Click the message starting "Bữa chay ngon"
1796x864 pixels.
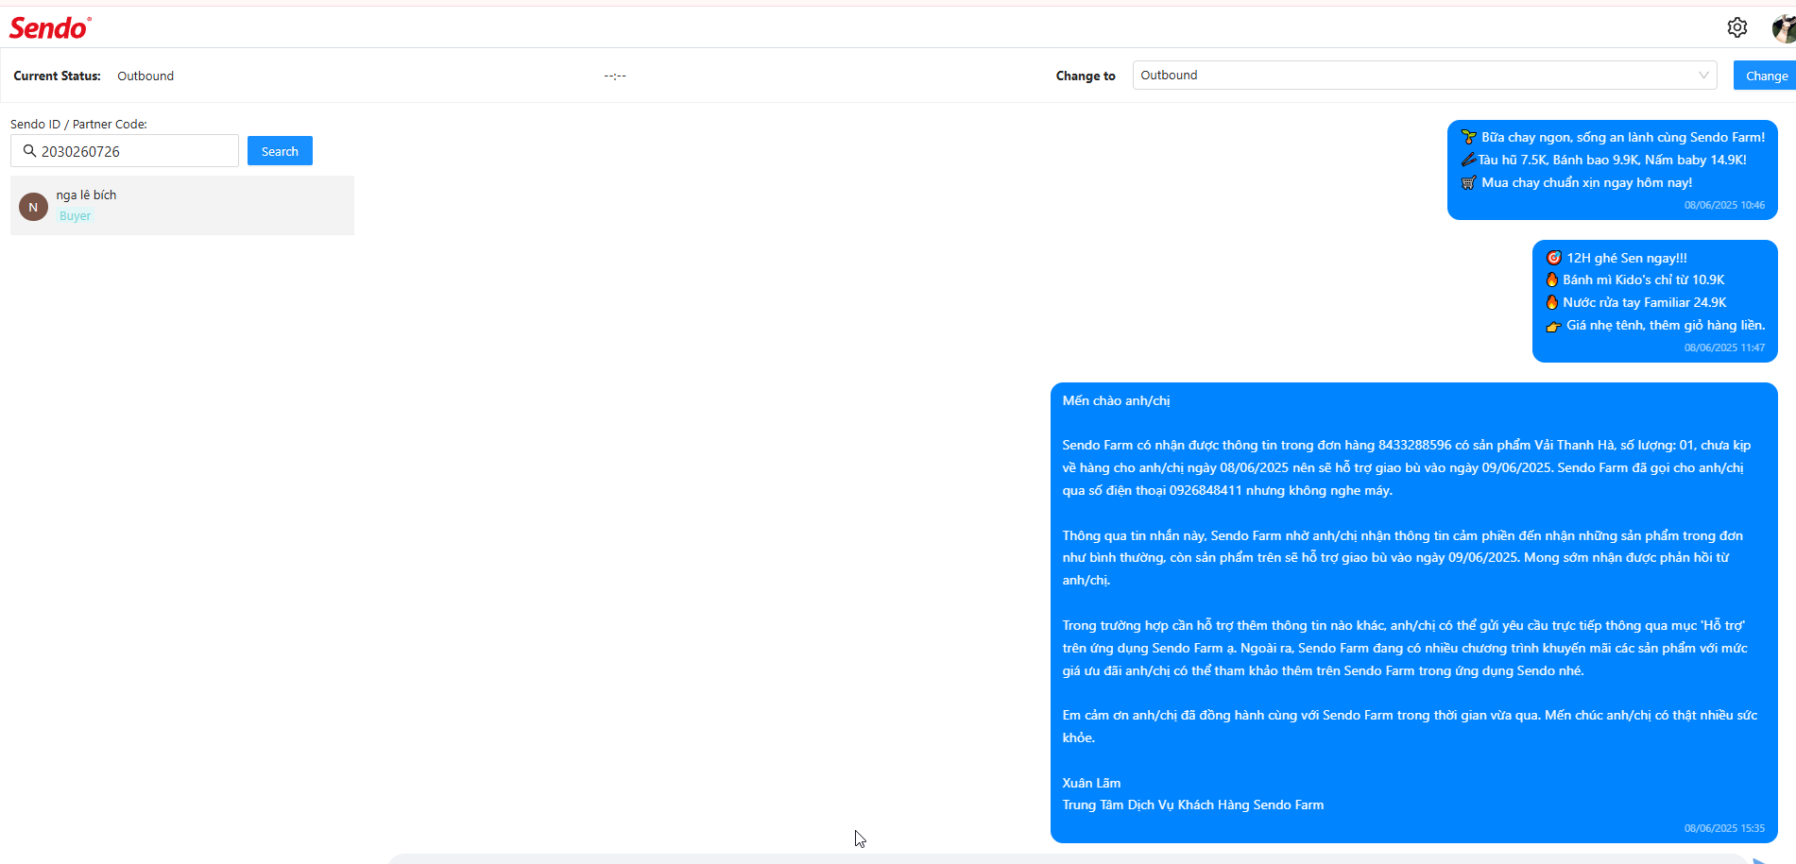coord(1613,170)
